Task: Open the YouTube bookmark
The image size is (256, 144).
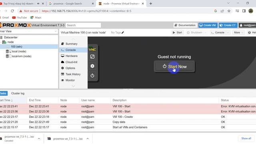Action: 20,18
